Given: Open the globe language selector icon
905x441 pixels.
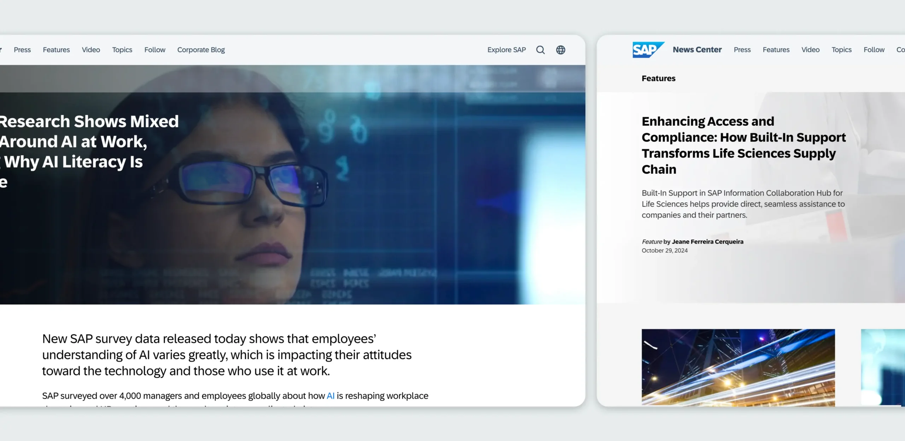Looking at the screenshot, I should pyautogui.click(x=561, y=50).
